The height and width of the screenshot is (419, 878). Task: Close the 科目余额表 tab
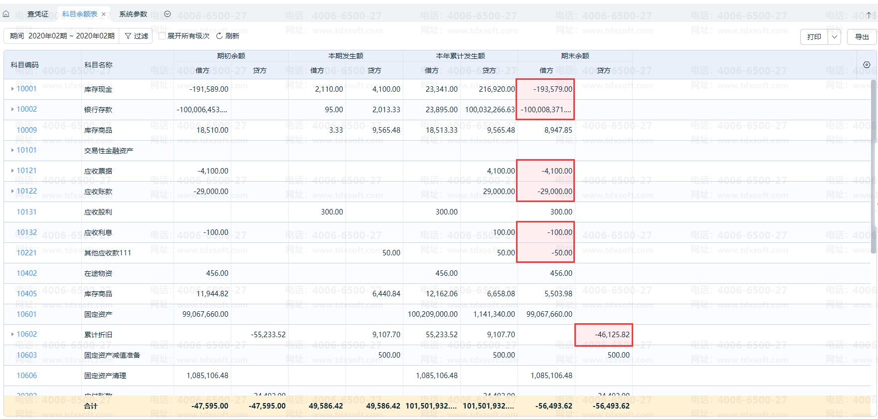pos(104,14)
